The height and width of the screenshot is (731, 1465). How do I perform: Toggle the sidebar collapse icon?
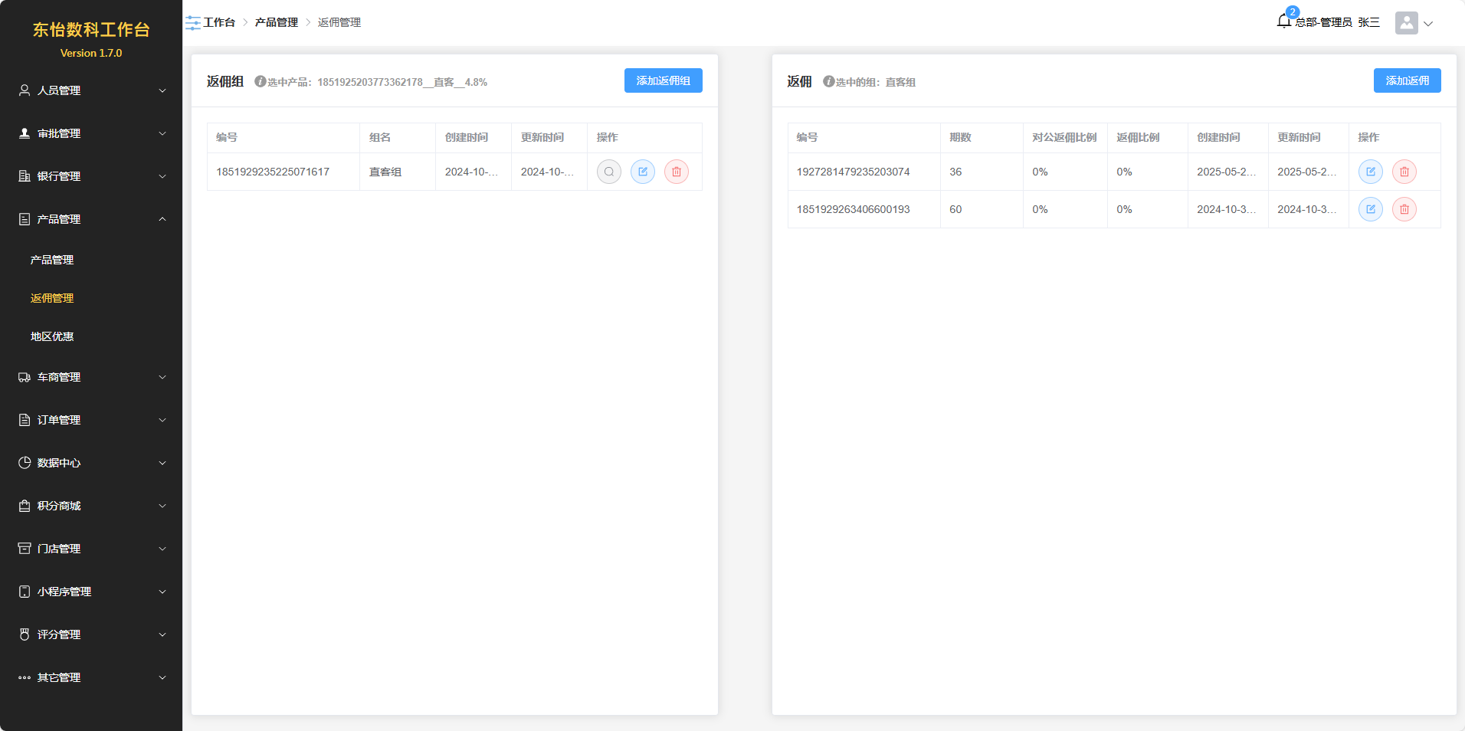(x=192, y=23)
